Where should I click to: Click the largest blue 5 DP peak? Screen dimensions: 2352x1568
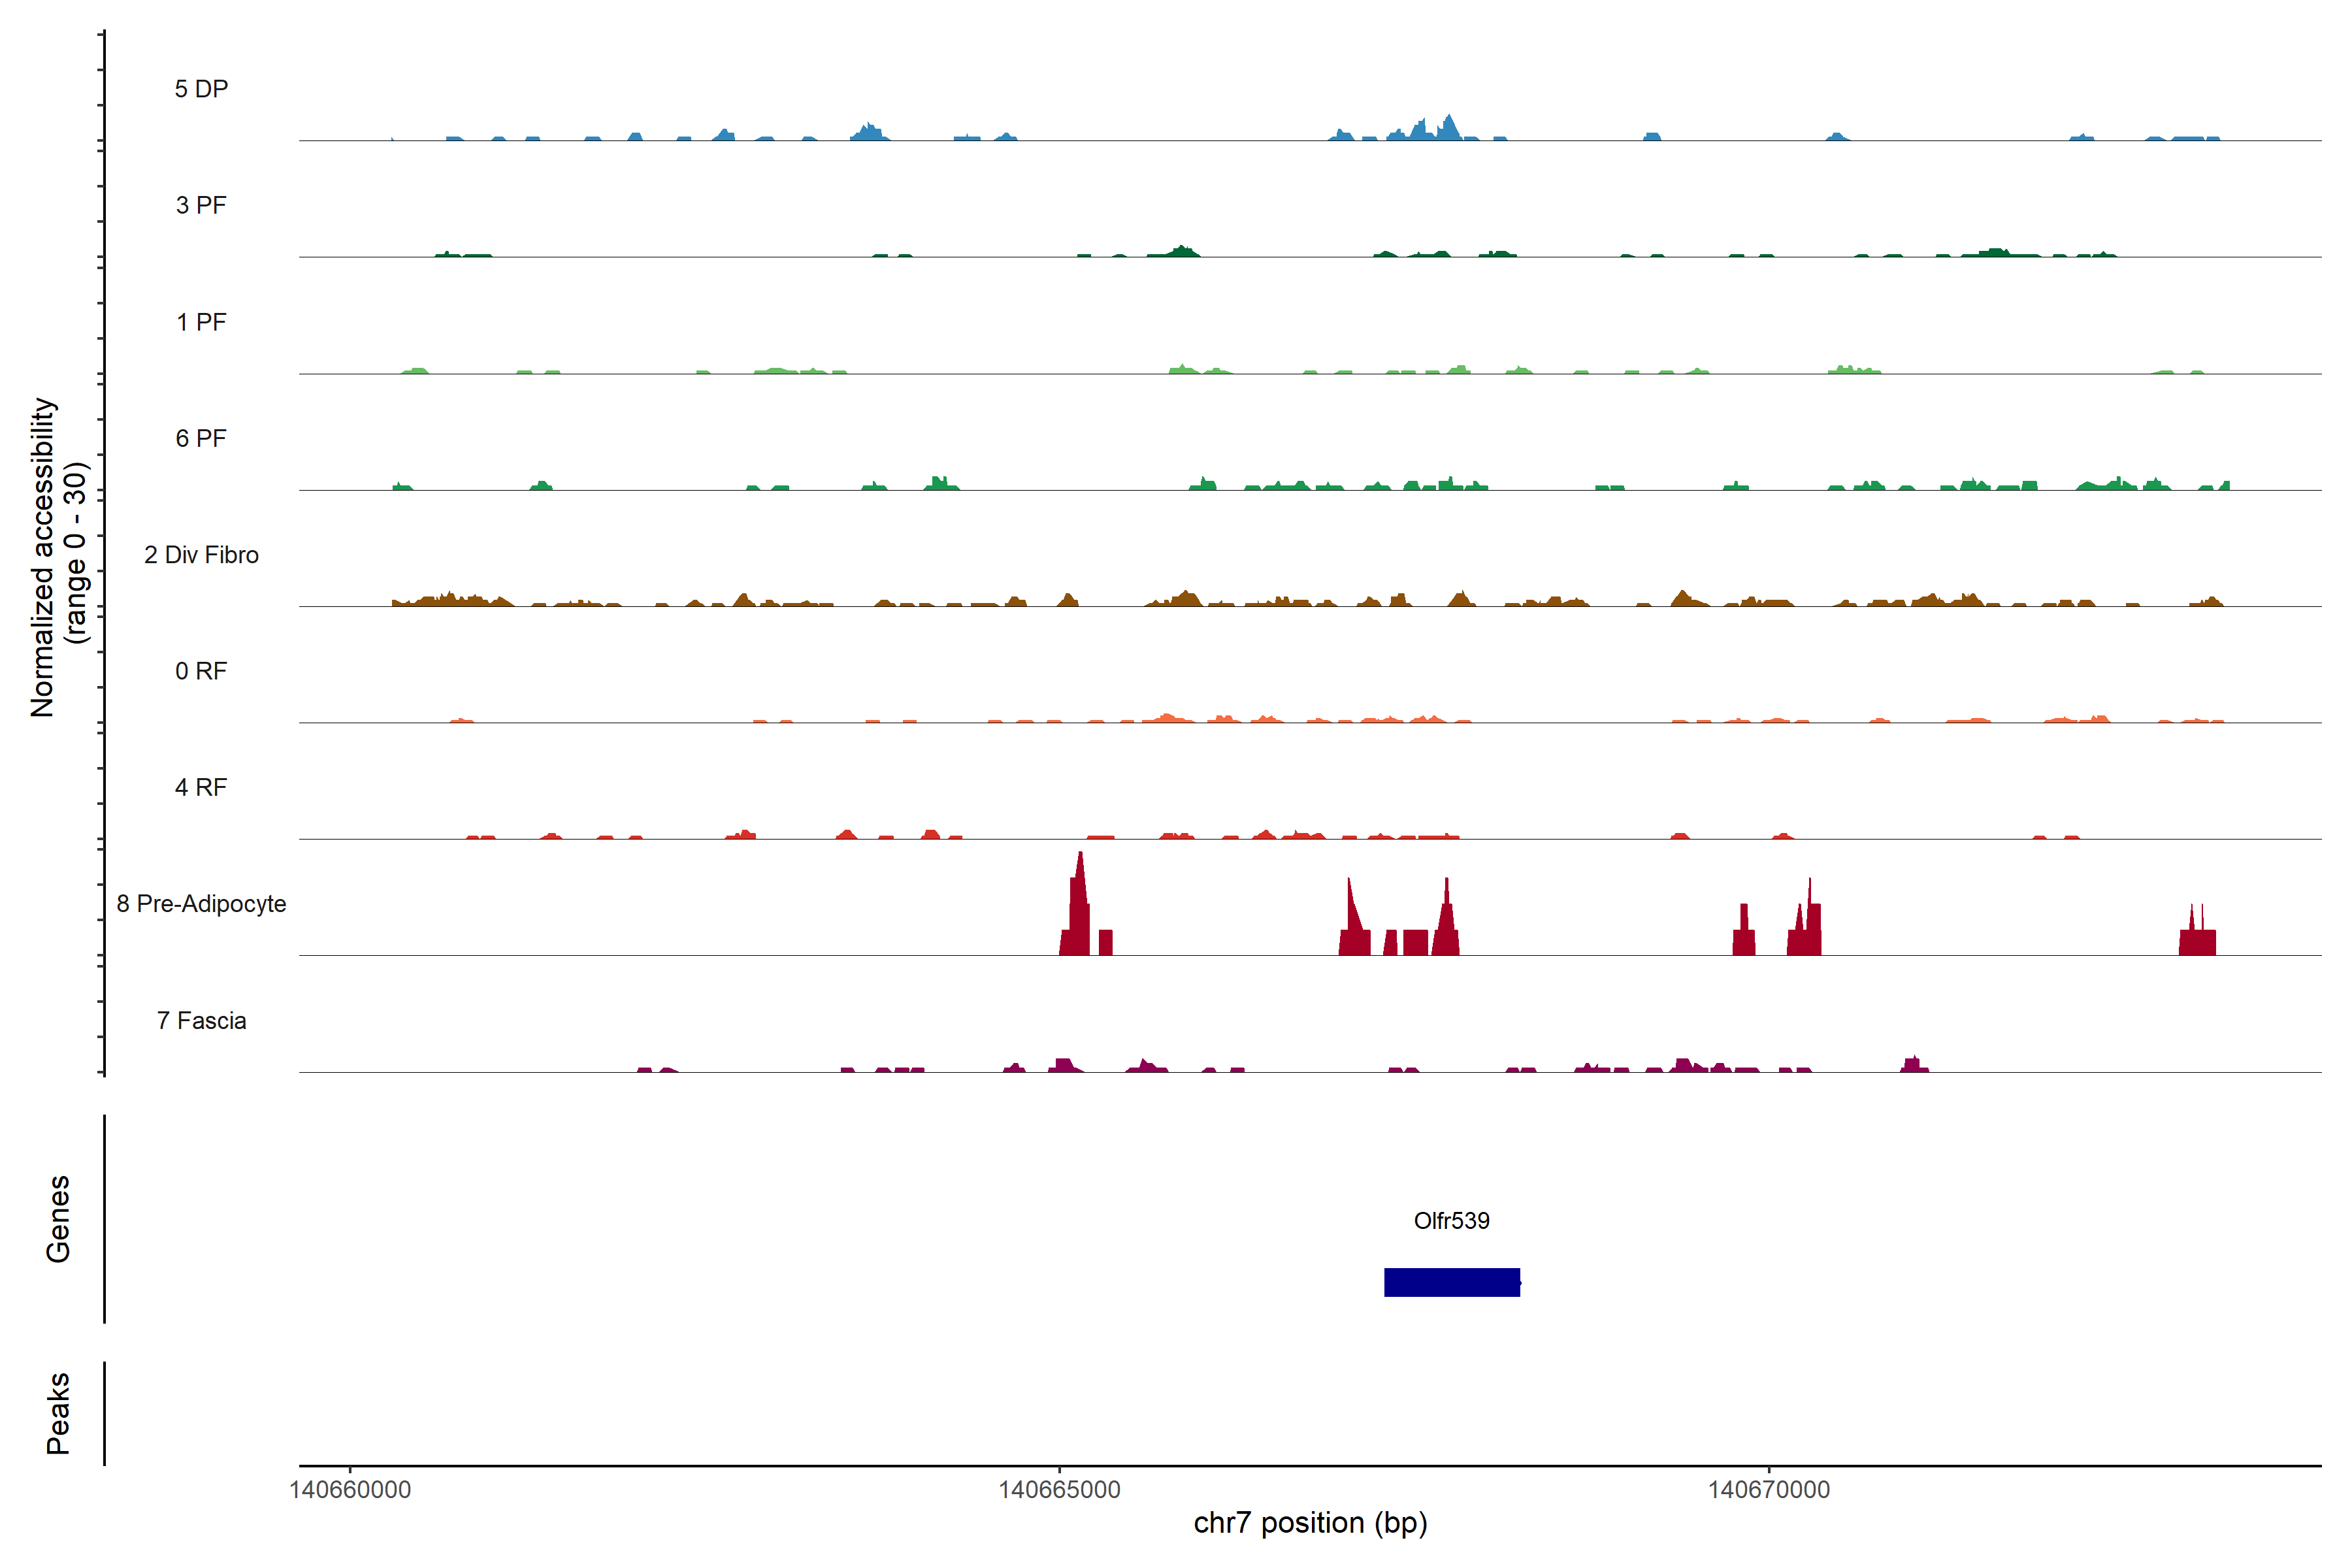point(1448,129)
